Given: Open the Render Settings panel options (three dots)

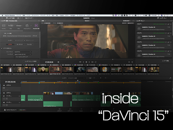Looking at the screenshot, I should pos(39,21).
